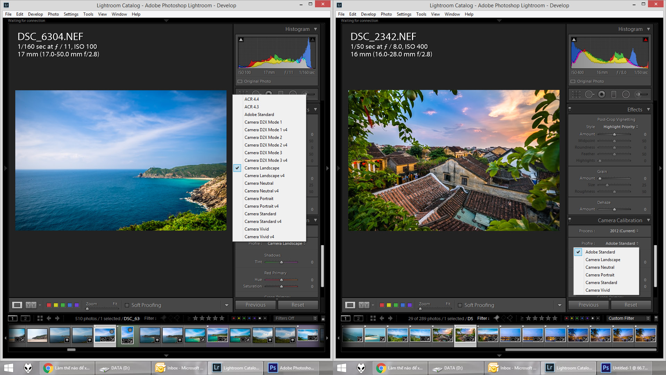This screenshot has width=666, height=375.
Task: Open Custom Filter dropdown in right filmstrip
Action: pos(629,318)
